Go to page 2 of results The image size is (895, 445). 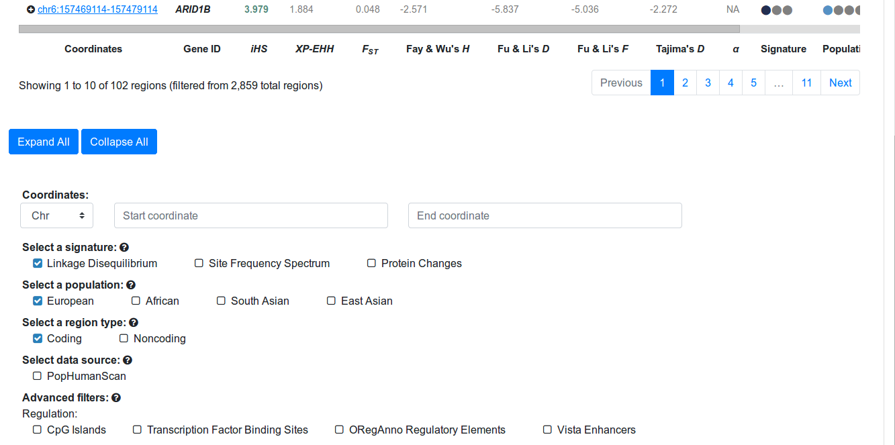[685, 83]
